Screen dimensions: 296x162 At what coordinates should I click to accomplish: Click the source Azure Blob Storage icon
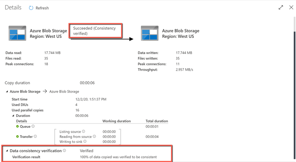[x=17, y=33]
